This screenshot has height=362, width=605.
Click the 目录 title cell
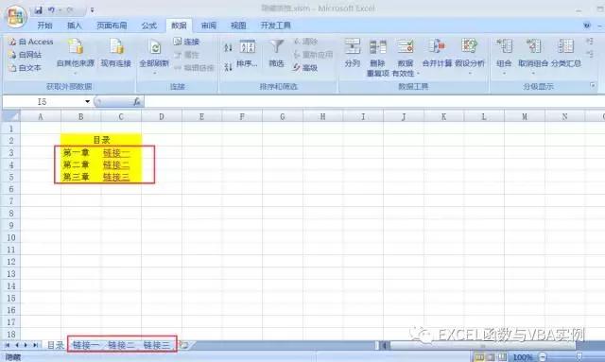pos(101,140)
